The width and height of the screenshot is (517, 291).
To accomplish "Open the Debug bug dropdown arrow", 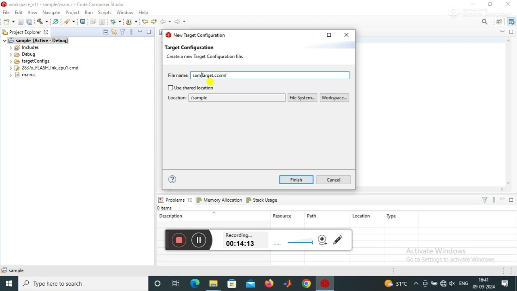I will (120, 21).
